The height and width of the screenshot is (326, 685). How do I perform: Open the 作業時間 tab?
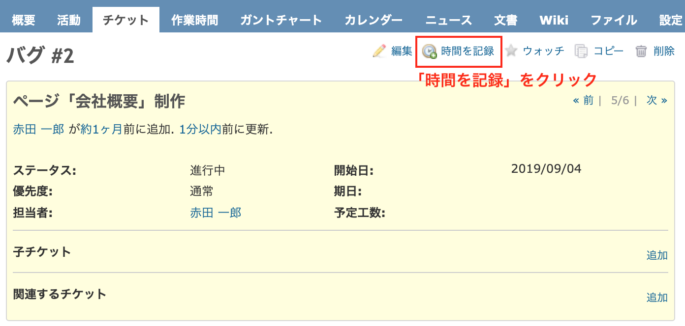(194, 20)
